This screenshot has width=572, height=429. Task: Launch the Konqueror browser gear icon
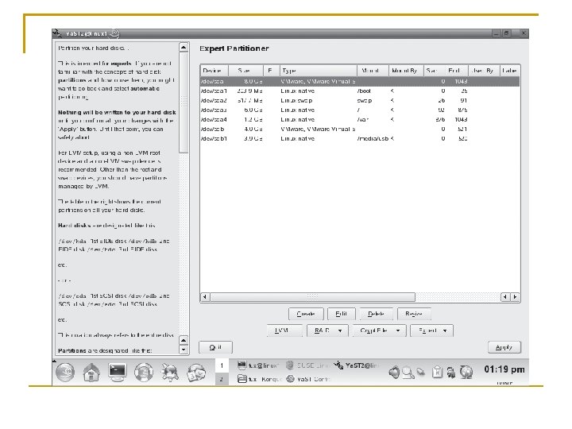click(x=170, y=373)
